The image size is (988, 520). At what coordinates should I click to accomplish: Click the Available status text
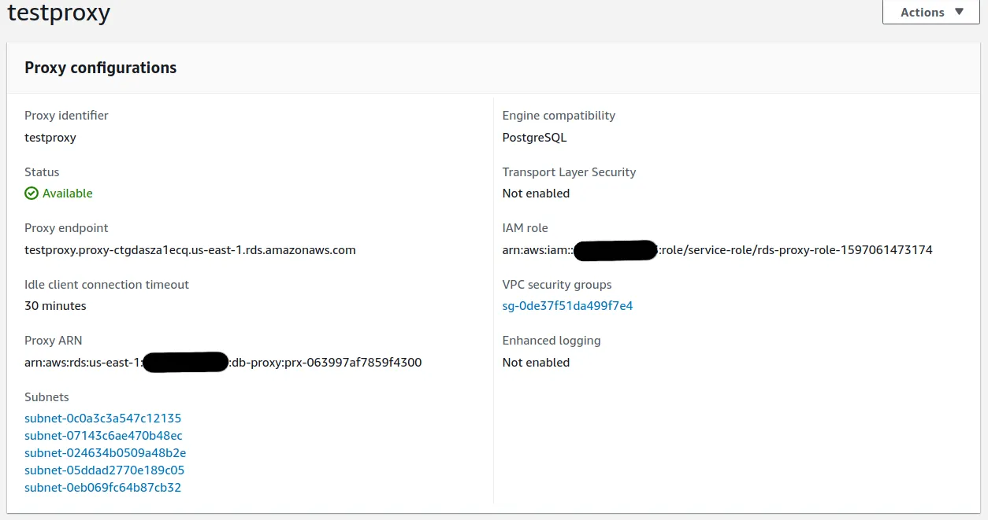[68, 194]
